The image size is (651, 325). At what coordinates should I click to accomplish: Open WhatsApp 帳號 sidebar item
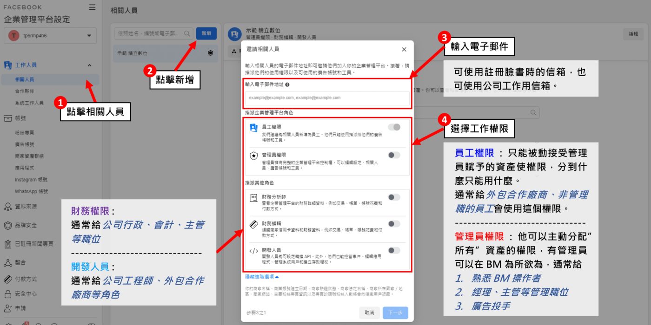pos(32,191)
